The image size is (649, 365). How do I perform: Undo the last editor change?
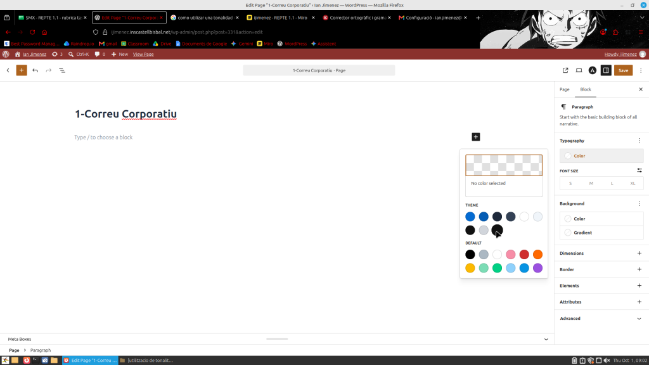tap(35, 70)
